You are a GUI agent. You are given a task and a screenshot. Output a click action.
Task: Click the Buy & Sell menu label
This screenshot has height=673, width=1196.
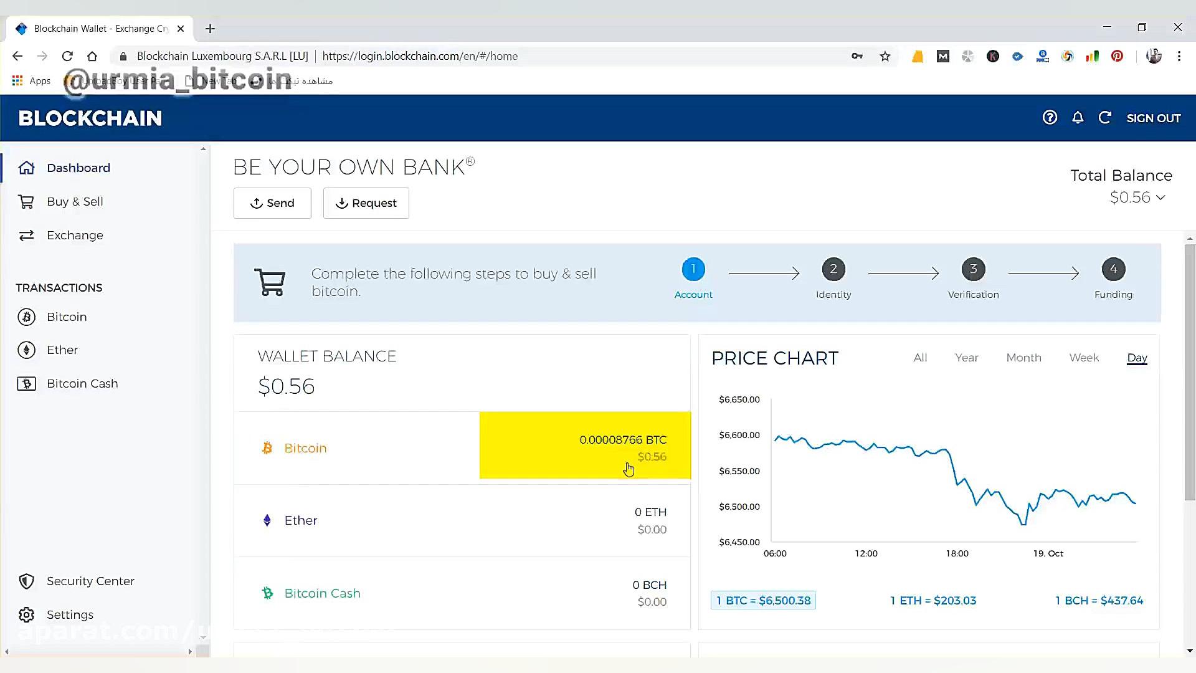[75, 202]
